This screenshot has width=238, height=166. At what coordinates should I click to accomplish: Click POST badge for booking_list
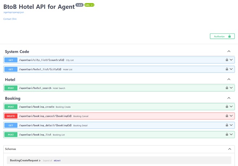pos(11,134)
